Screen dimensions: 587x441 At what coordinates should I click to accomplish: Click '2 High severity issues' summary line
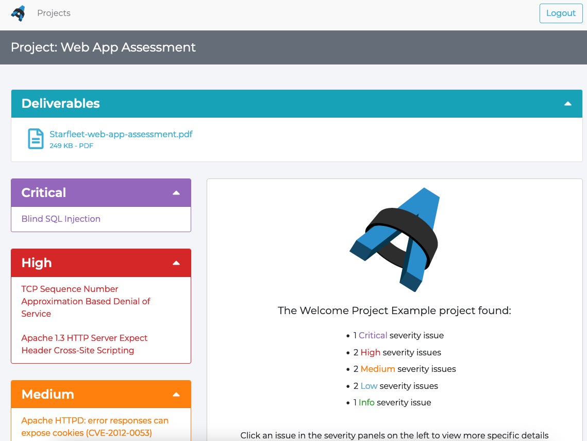(x=397, y=352)
